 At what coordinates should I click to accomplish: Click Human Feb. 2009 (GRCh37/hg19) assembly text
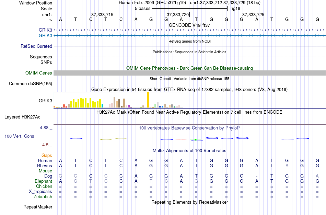153,3
